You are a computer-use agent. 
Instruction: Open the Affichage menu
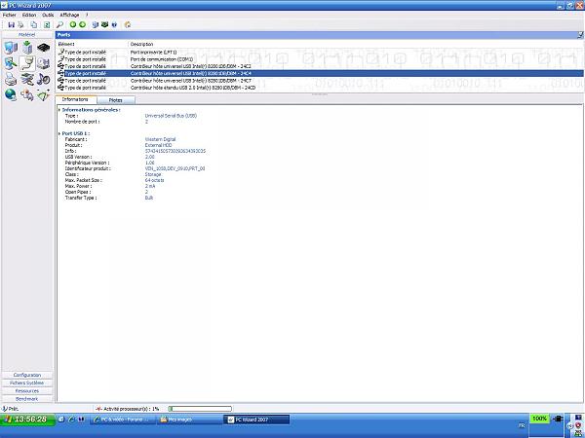[69, 15]
